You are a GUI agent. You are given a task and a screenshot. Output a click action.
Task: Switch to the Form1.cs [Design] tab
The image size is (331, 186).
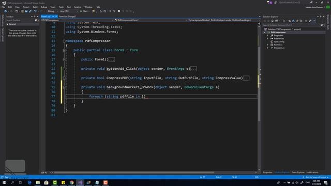click(67, 17)
